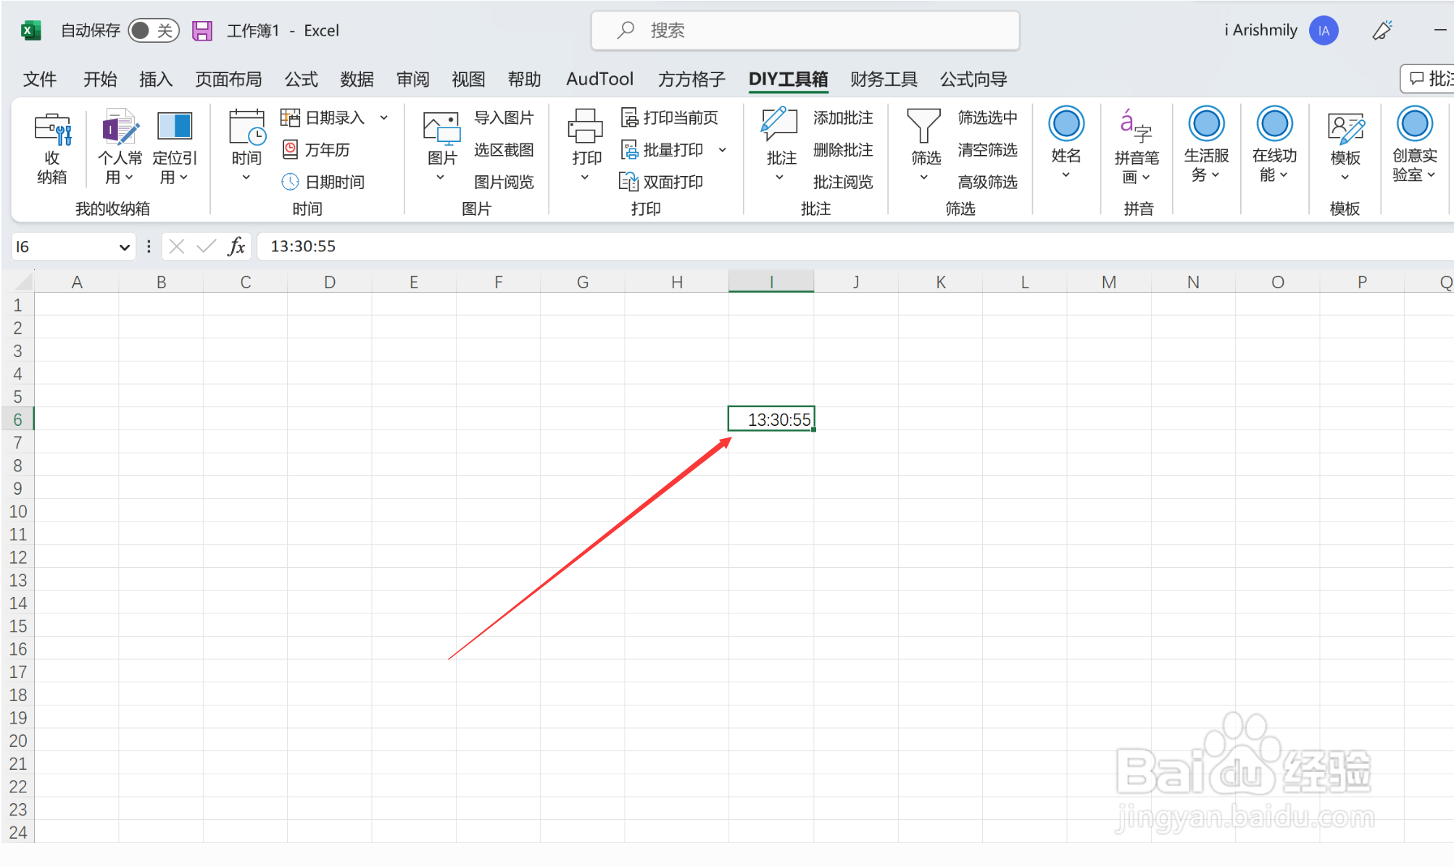Expand the 日期录入 dropdown arrow
1454x867 pixels.
click(x=384, y=118)
